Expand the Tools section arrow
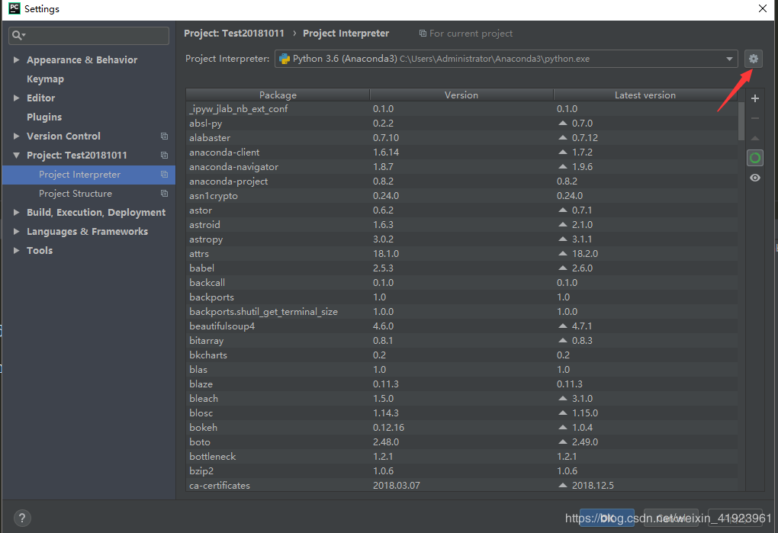The height and width of the screenshot is (533, 778). pos(16,251)
